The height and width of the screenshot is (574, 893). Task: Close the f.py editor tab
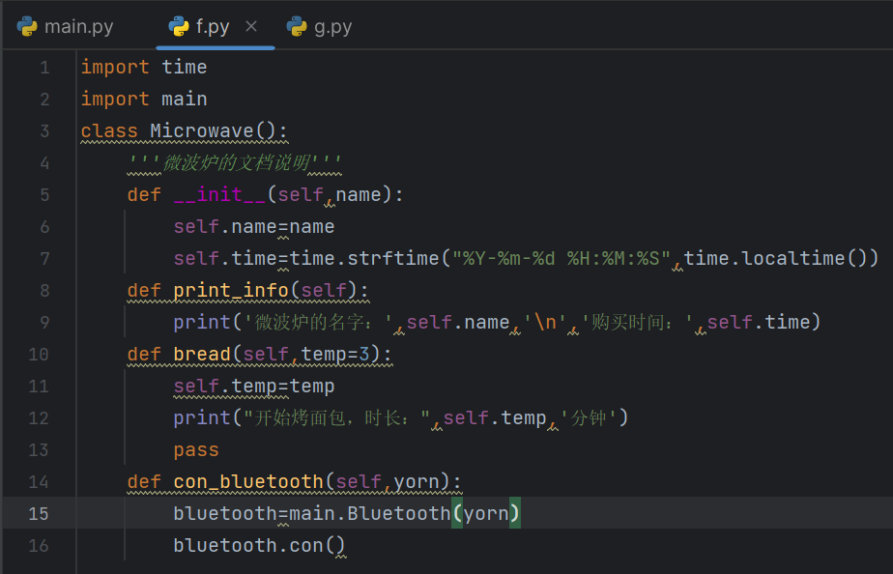[x=251, y=26]
